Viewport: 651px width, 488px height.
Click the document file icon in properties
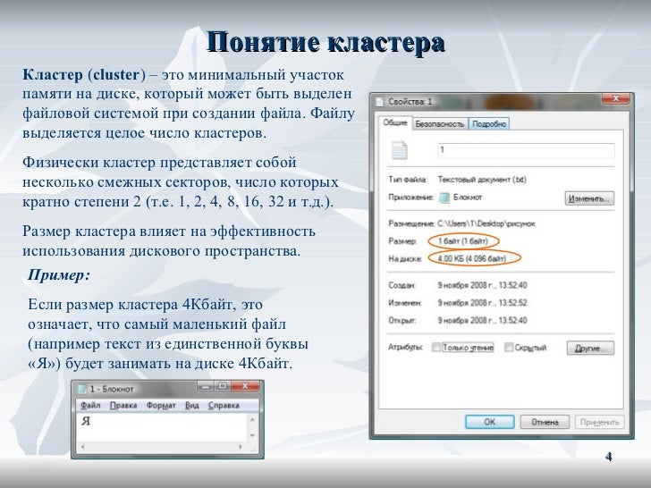[400, 150]
